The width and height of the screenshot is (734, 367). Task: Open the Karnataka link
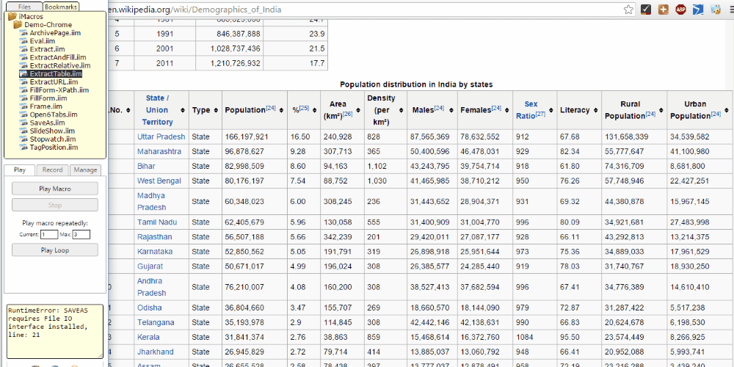tap(155, 251)
